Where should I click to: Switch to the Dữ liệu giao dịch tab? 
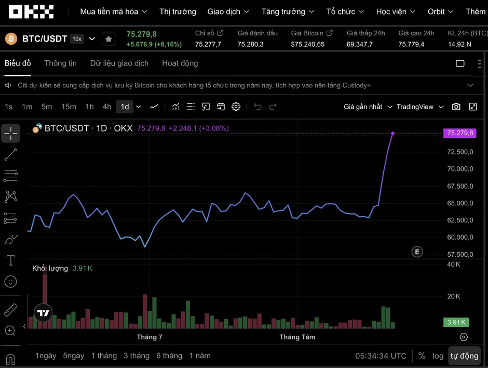click(119, 63)
